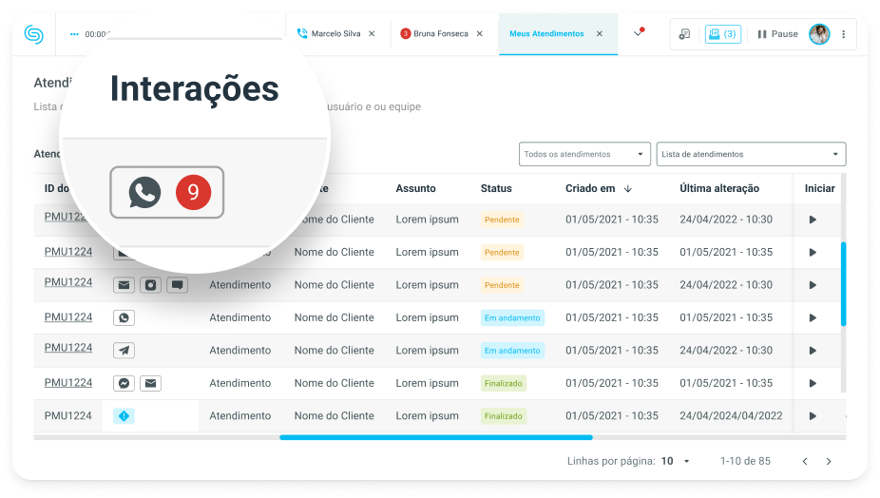This screenshot has height=498, width=880.
Task: Open the WhatsApp interactions badge showing 9
Action: [x=167, y=193]
